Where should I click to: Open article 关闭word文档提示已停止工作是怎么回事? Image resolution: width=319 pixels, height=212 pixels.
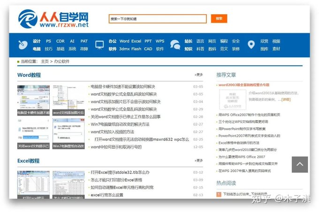[126, 117]
